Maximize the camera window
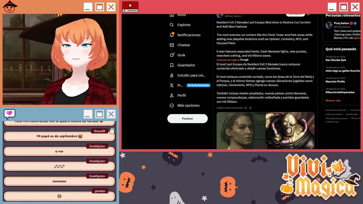The width and height of the screenshot is (363, 204). click(99, 7)
